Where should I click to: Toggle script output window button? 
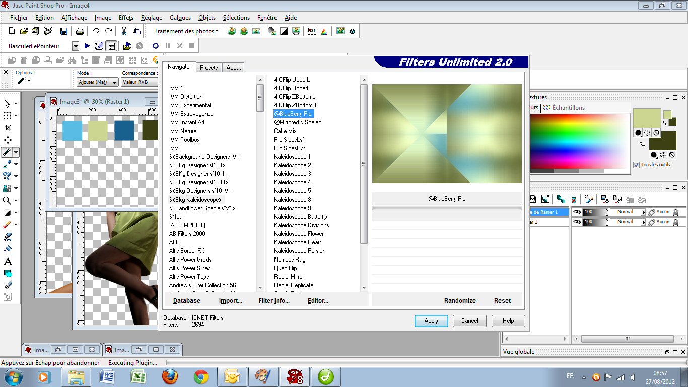[x=112, y=46]
